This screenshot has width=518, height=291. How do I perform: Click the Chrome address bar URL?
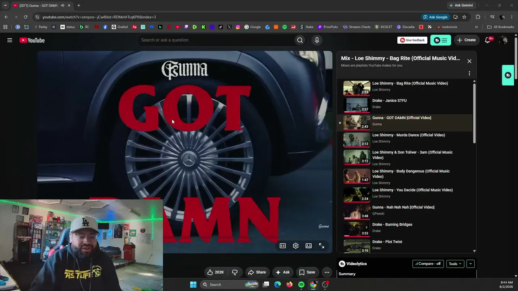pyautogui.click(x=99, y=17)
